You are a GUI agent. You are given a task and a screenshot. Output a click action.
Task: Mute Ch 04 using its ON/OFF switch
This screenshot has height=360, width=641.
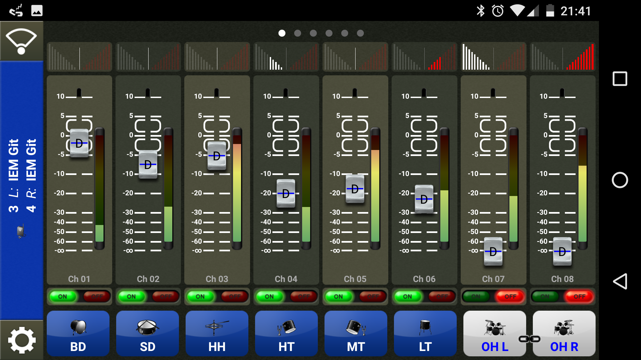tap(303, 296)
